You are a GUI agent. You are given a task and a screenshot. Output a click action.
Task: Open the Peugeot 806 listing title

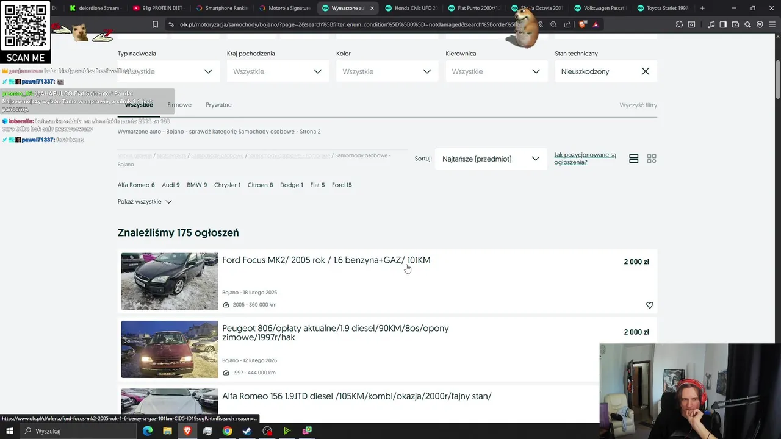[335, 333]
